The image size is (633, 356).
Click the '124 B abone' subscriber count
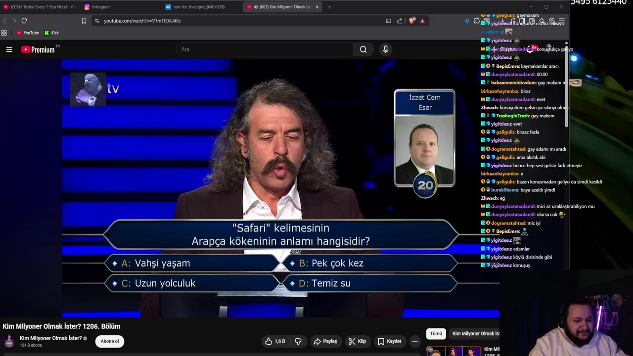[31, 345]
